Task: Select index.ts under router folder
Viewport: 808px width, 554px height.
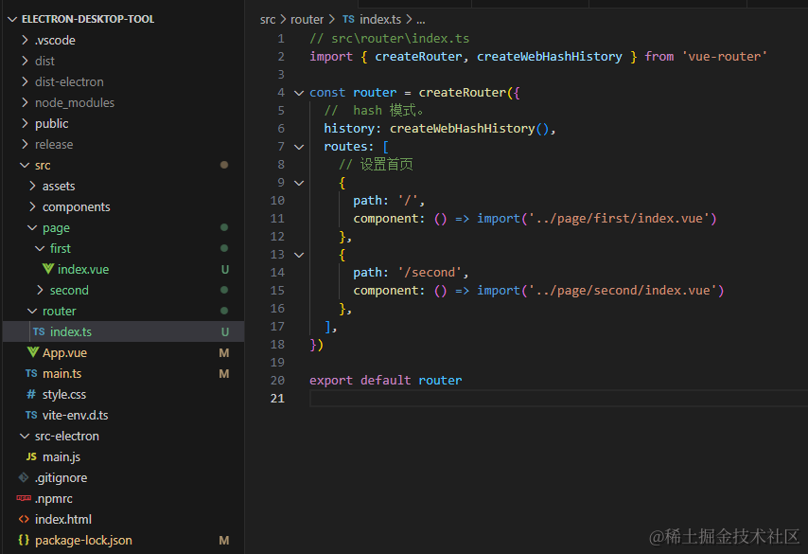Action: click(x=70, y=331)
